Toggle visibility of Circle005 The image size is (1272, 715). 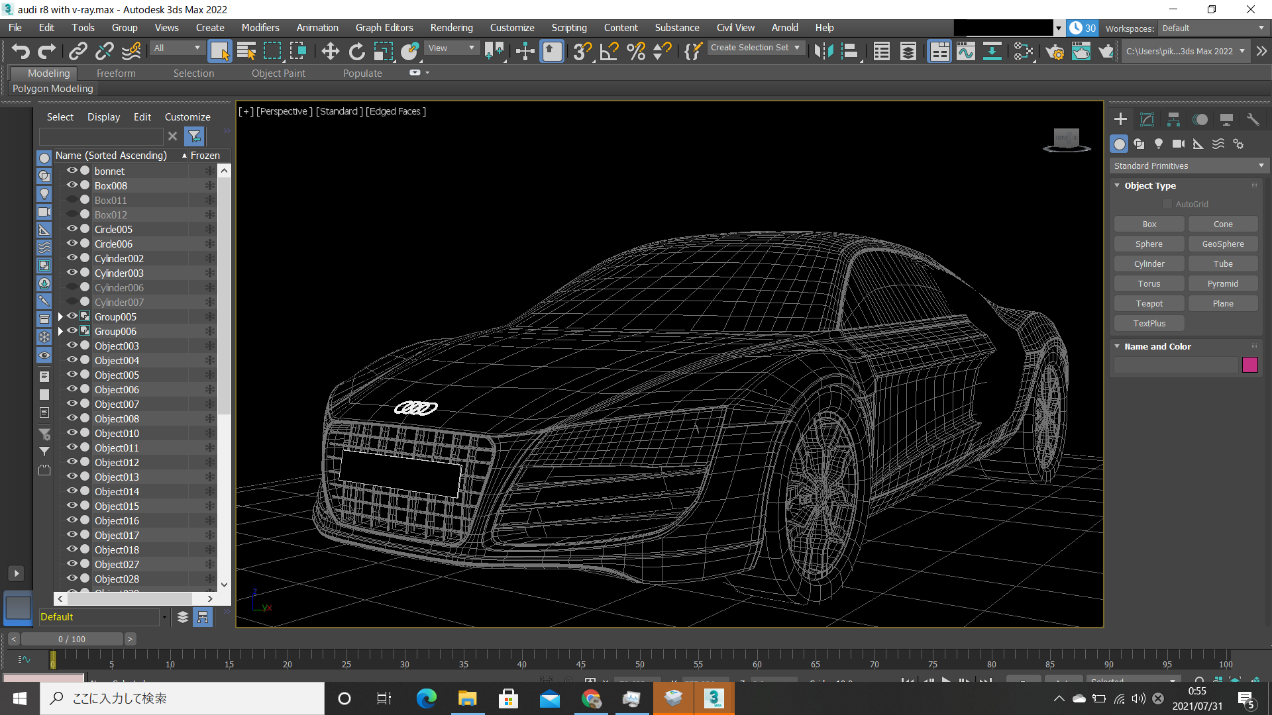[x=72, y=228]
